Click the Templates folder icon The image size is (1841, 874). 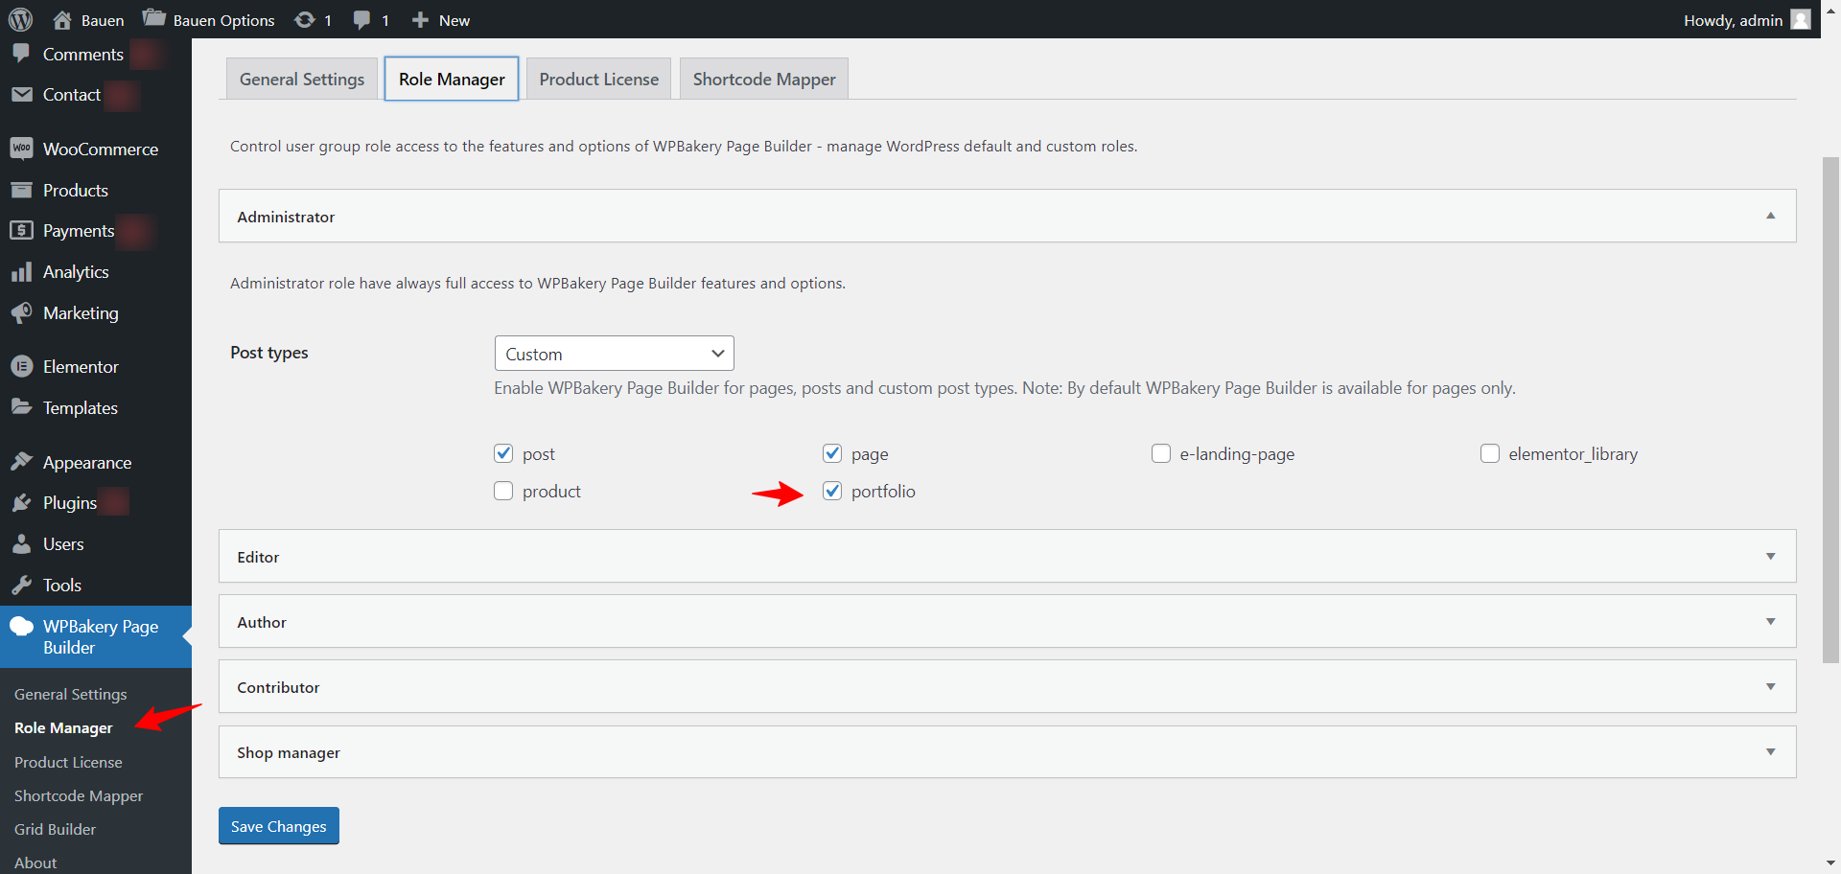[x=21, y=407]
